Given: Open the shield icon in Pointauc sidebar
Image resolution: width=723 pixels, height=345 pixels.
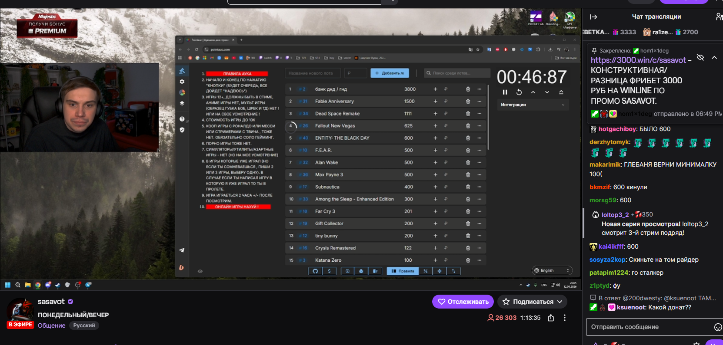Looking at the screenshot, I should click(x=182, y=130).
